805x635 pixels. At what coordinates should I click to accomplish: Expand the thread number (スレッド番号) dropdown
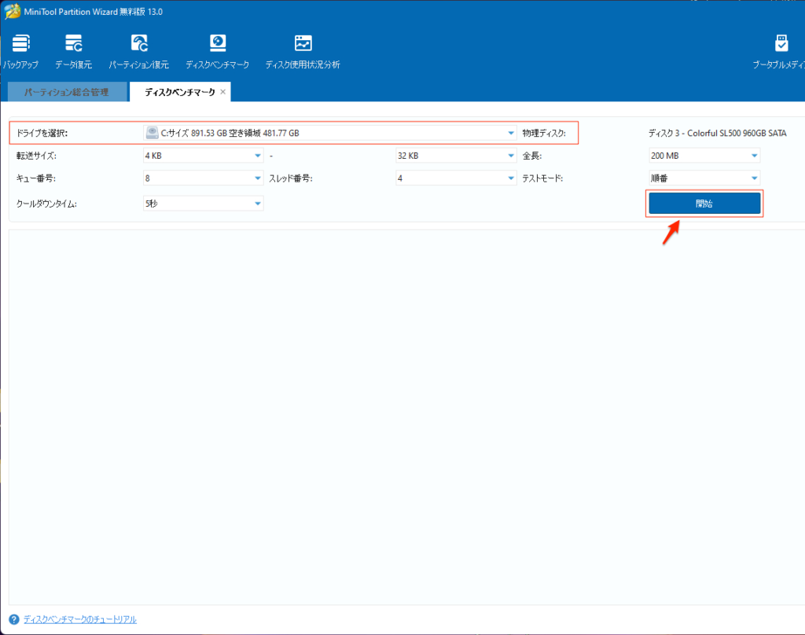coord(510,178)
